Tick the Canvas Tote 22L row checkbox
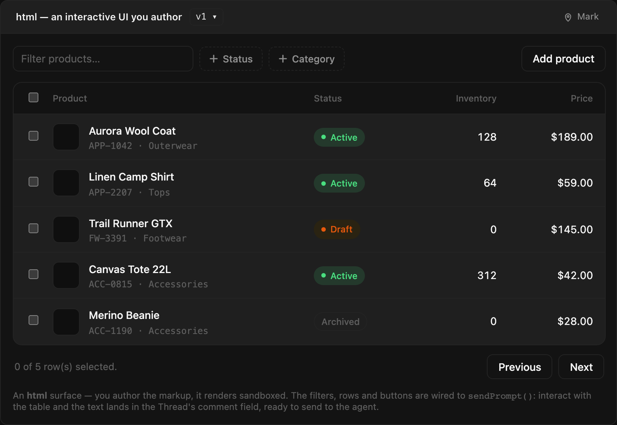617x425 pixels. coord(33,274)
